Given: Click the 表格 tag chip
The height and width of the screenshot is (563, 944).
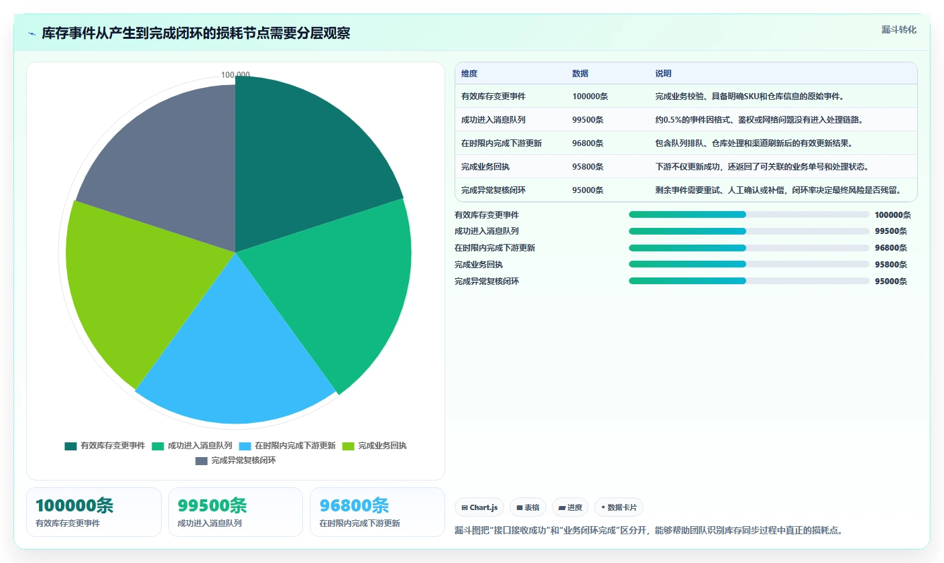Looking at the screenshot, I should coord(528,507).
